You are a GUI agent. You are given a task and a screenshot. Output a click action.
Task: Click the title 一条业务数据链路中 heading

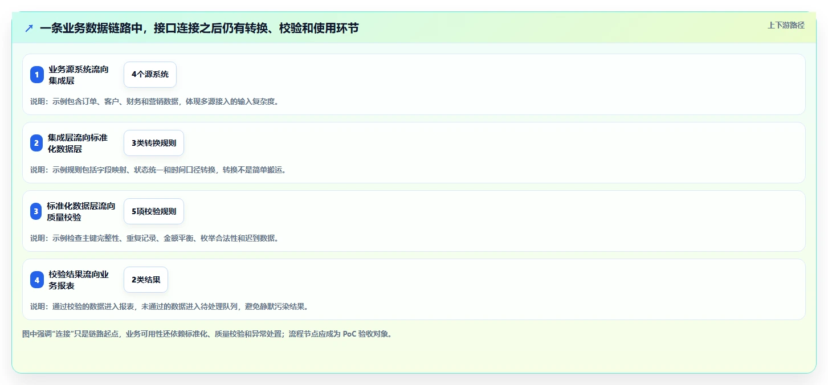point(199,28)
